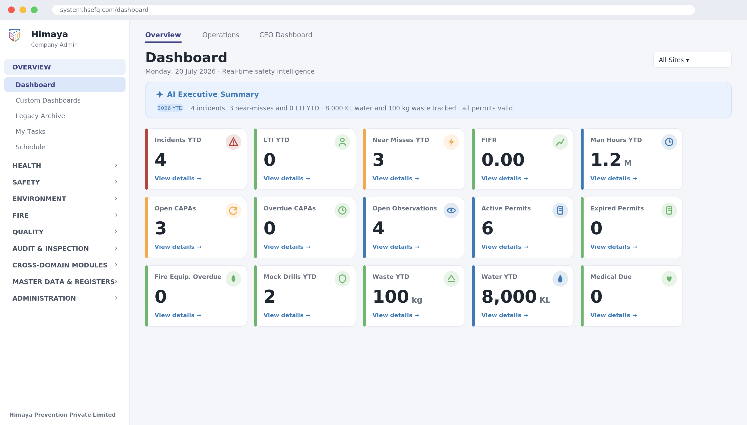The width and height of the screenshot is (747, 425).
Task: Click the Waste YTD triangle icon
Action: pos(451,279)
